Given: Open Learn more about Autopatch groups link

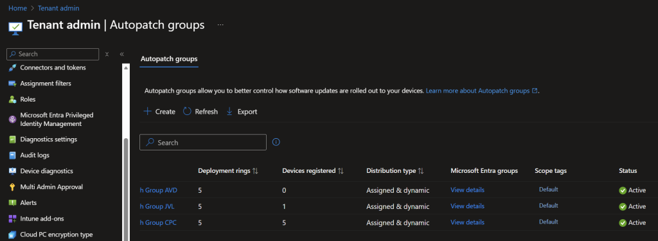Looking at the screenshot, I should pos(481,91).
